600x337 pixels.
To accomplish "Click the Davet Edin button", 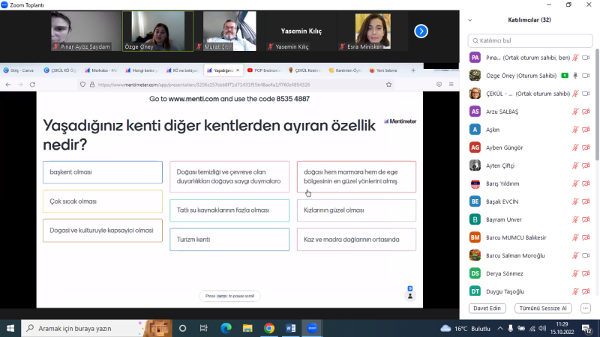I will 487,308.
